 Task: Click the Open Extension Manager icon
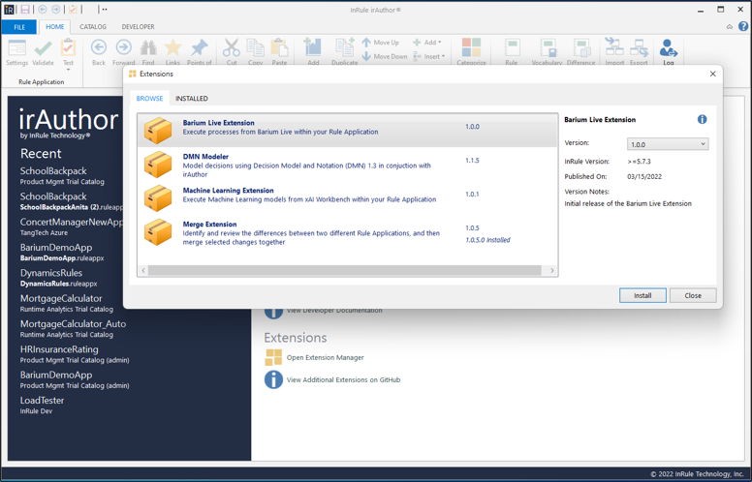click(273, 357)
